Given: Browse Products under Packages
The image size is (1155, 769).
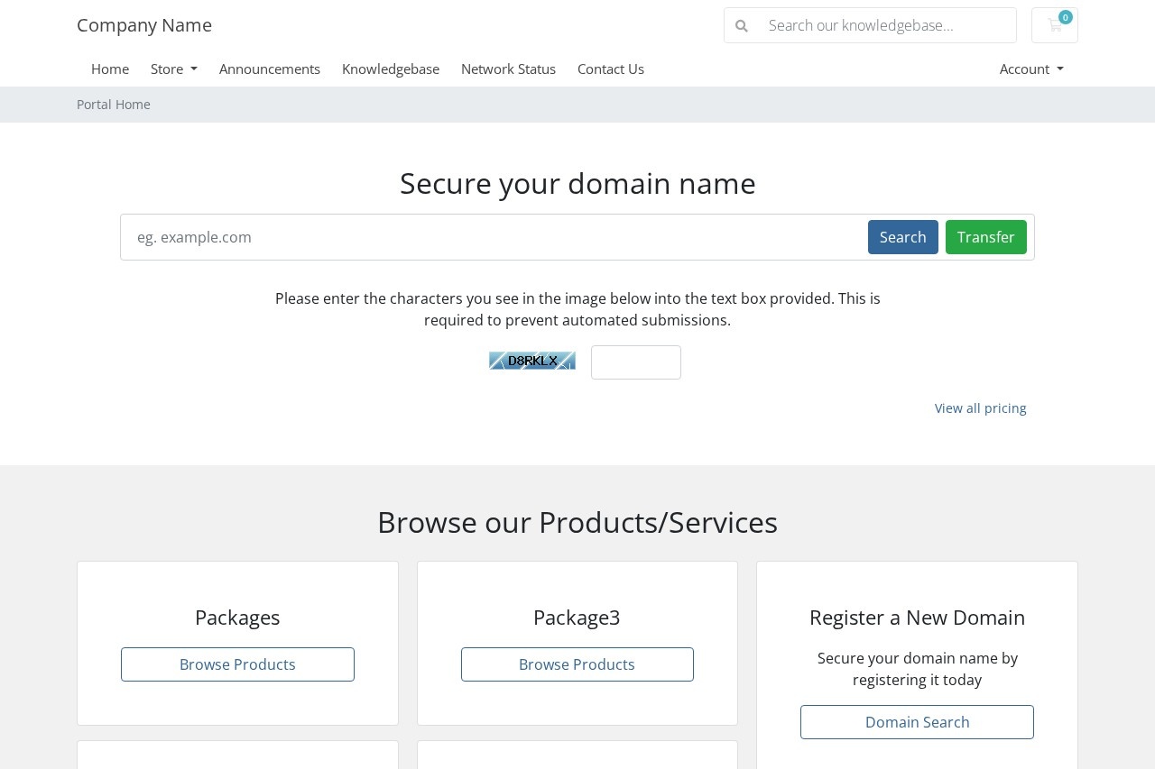Looking at the screenshot, I should 237,664.
